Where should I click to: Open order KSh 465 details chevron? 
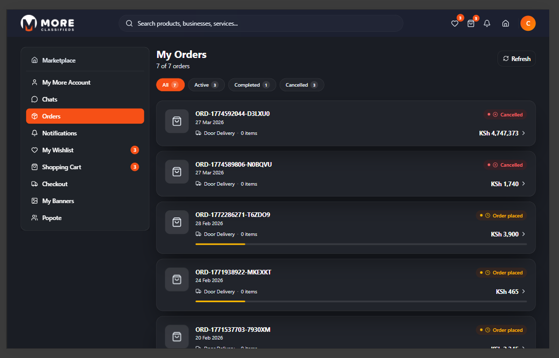point(524,291)
